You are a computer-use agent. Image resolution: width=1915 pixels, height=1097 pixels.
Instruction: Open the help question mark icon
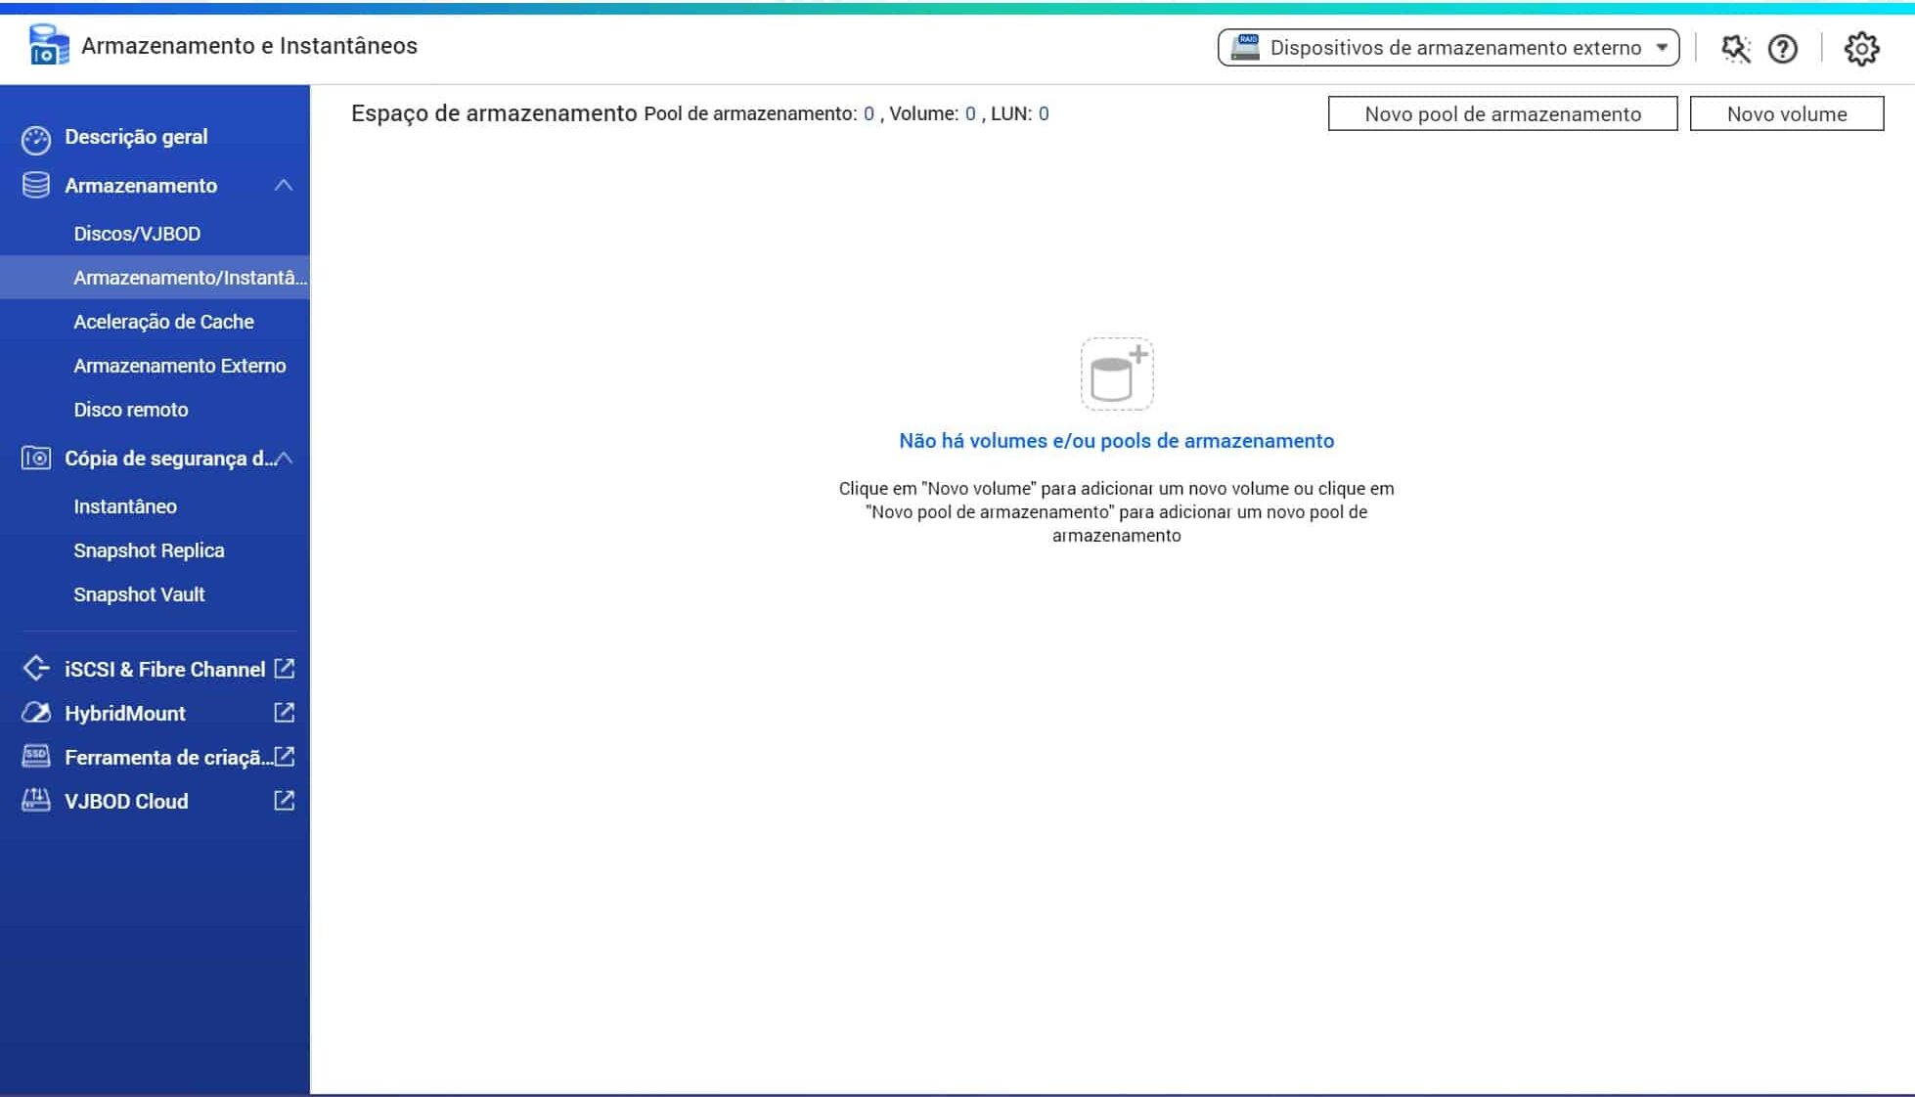[x=1782, y=48]
